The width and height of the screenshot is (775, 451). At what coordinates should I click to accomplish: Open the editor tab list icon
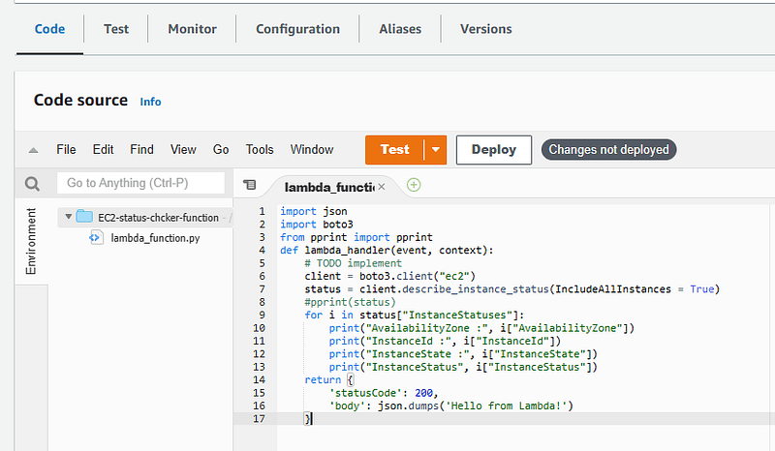coord(250,185)
